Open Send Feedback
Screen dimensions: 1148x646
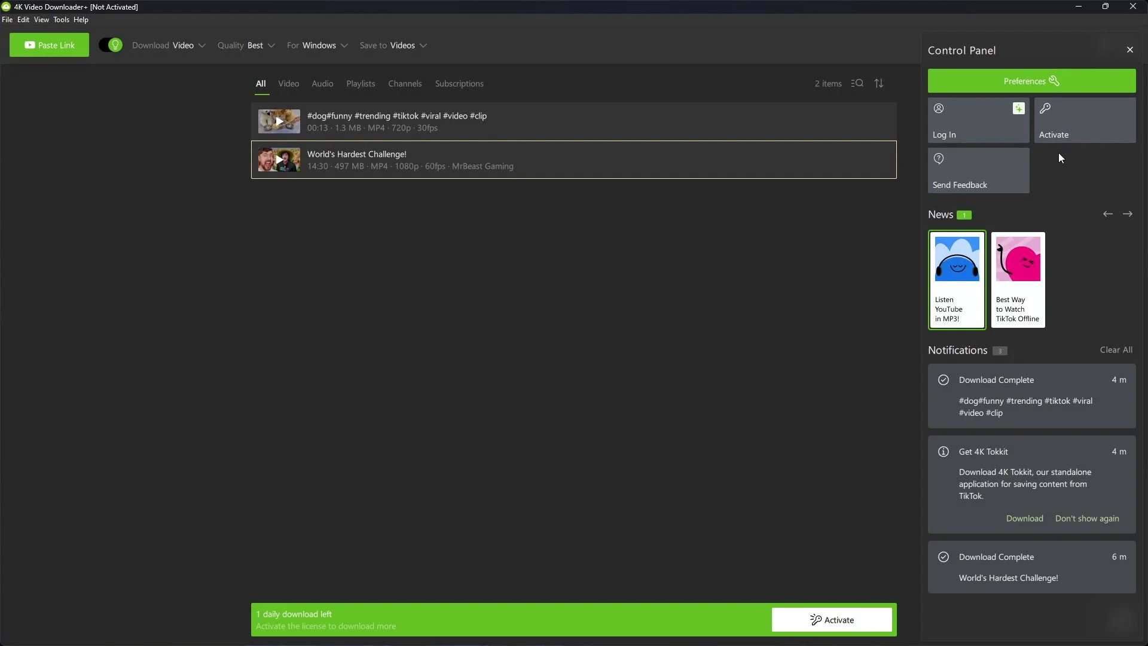coord(978,170)
